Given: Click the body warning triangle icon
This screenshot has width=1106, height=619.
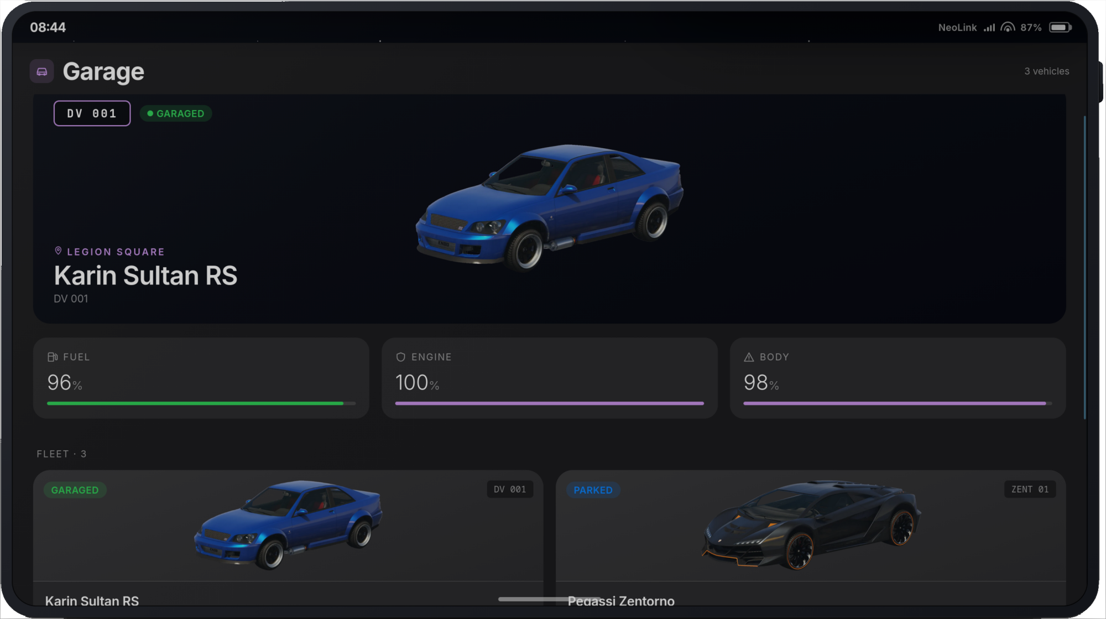Looking at the screenshot, I should click(x=749, y=357).
